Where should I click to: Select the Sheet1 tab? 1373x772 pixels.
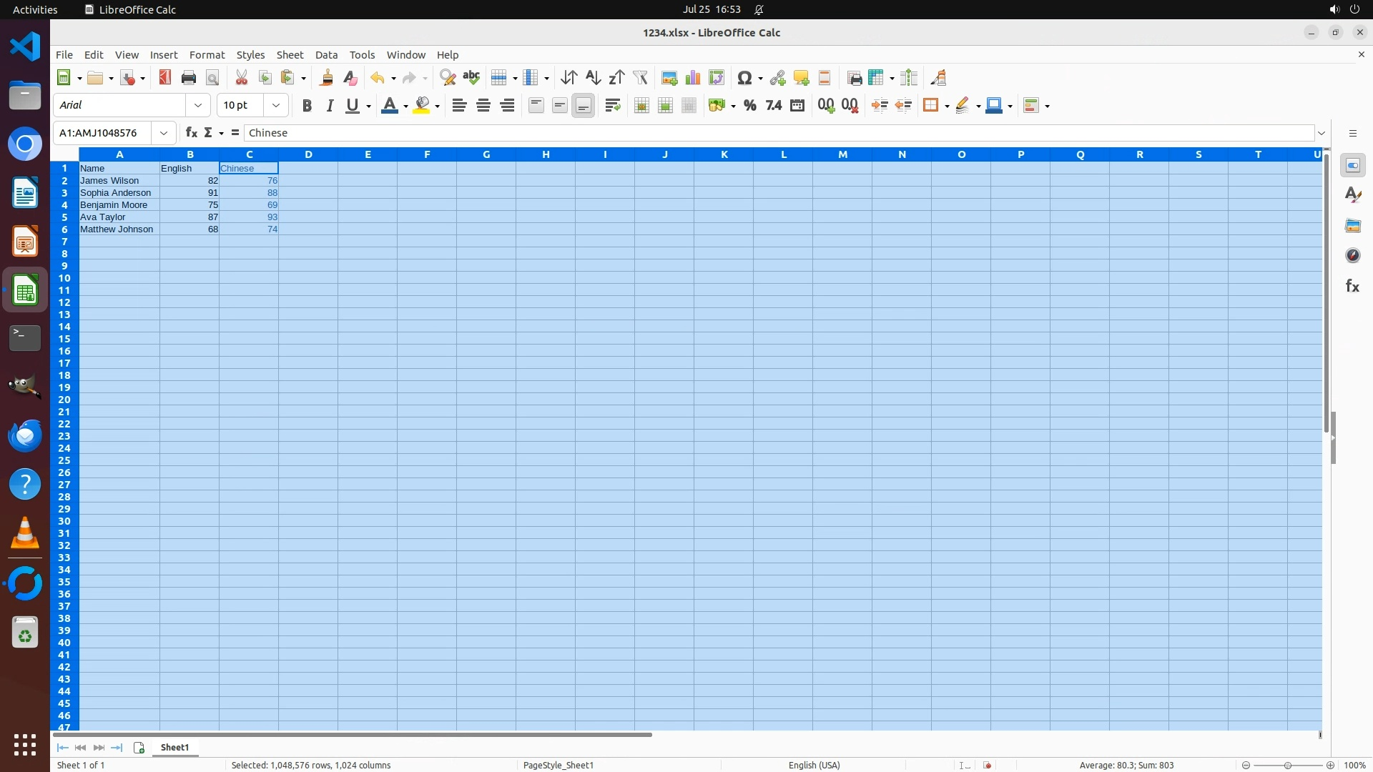tap(174, 747)
